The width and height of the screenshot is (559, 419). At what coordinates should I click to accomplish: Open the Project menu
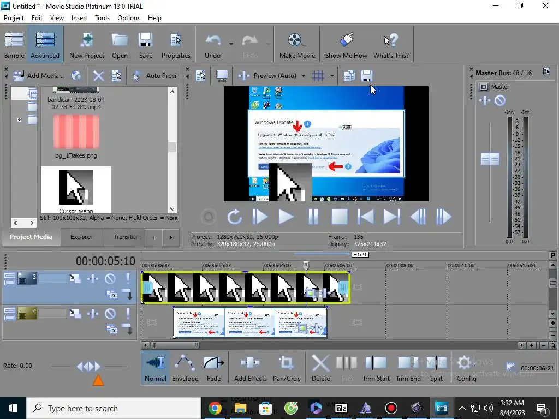(x=14, y=18)
